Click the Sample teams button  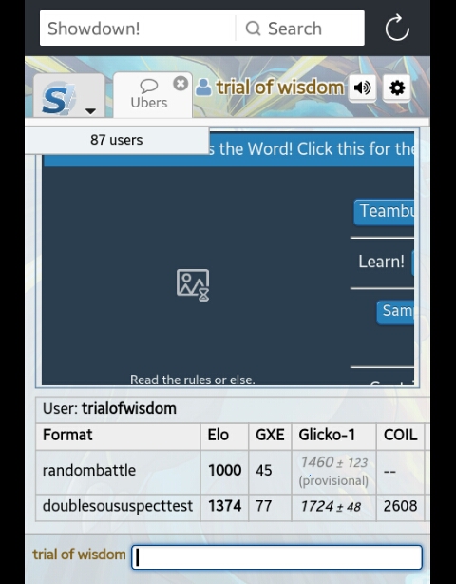coord(395,312)
